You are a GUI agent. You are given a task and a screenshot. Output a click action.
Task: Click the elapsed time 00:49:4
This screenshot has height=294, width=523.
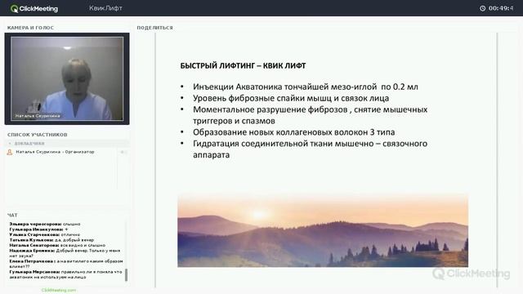[x=501, y=8]
